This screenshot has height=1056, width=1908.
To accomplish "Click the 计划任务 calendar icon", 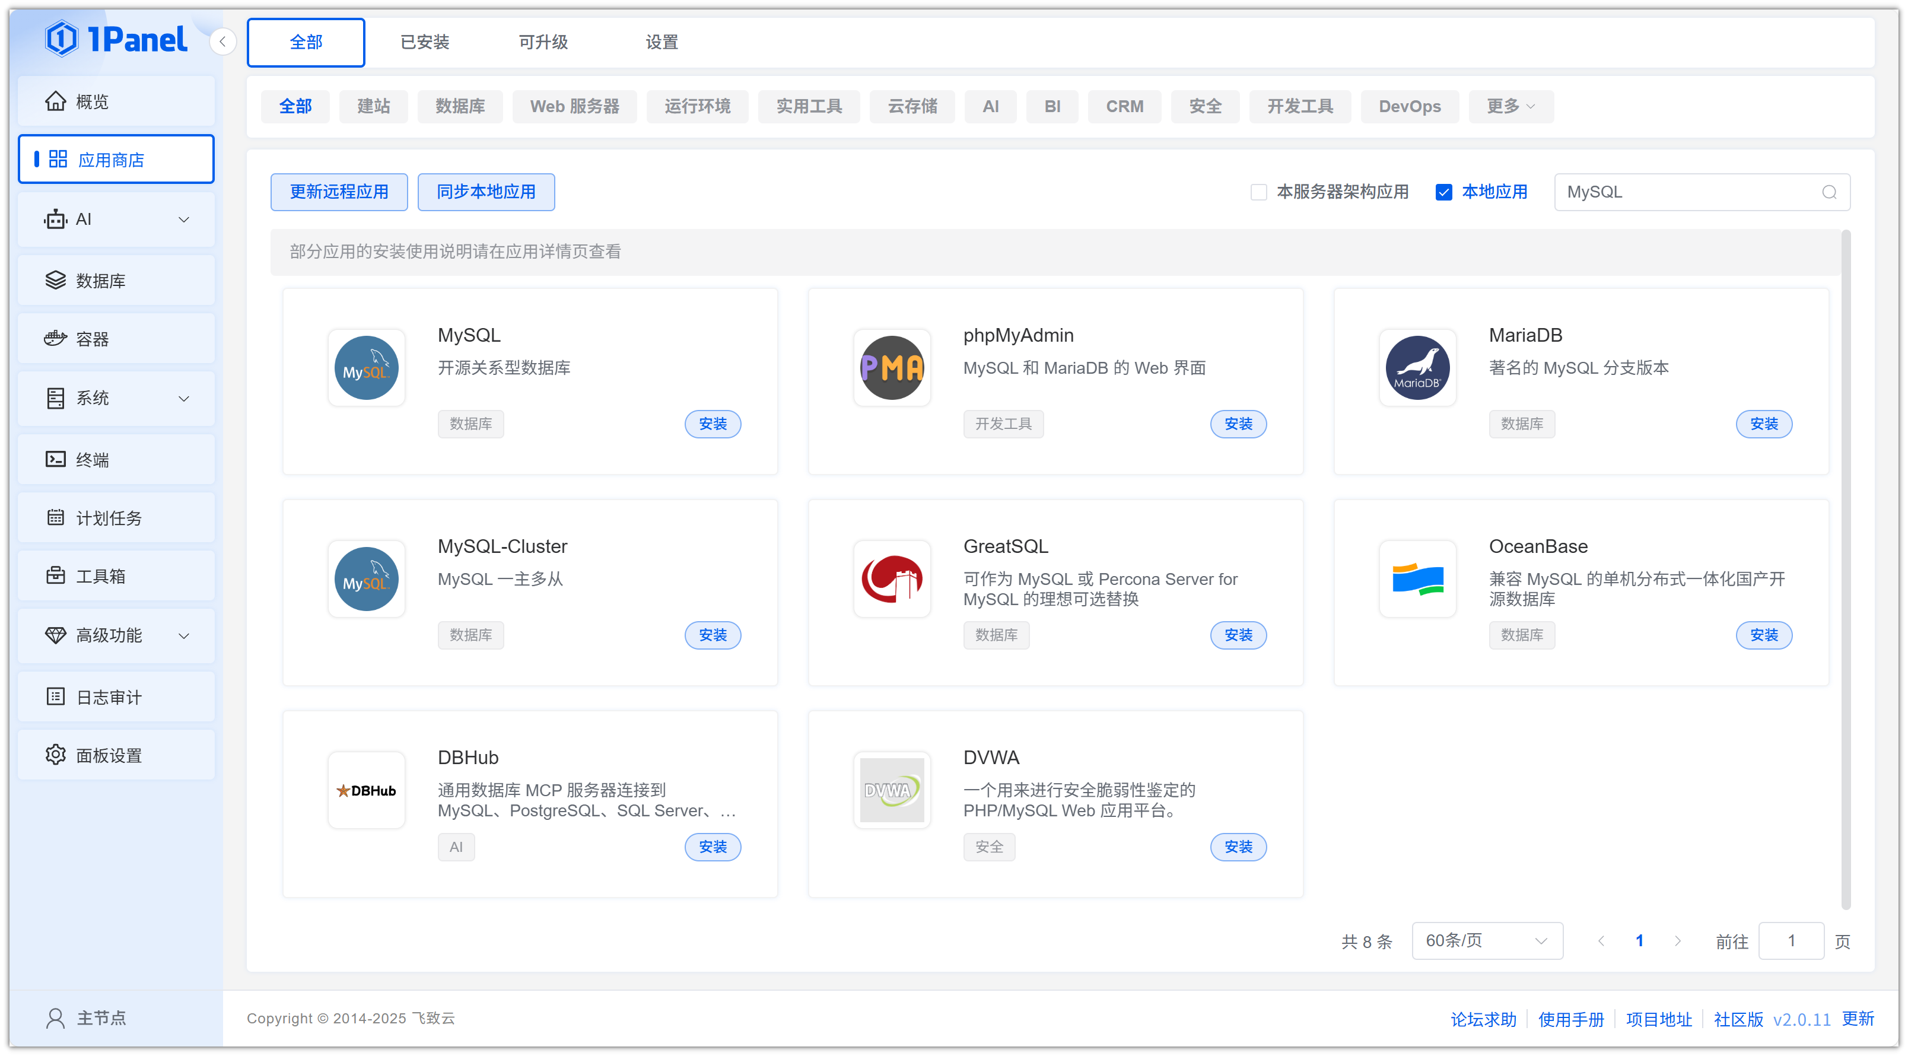I will 56,518.
